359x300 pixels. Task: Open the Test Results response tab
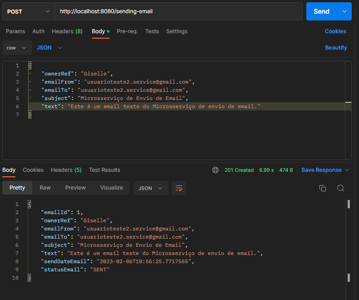(105, 170)
